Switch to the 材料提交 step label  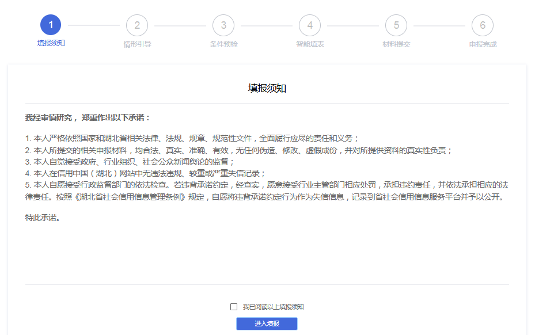point(396,43)
